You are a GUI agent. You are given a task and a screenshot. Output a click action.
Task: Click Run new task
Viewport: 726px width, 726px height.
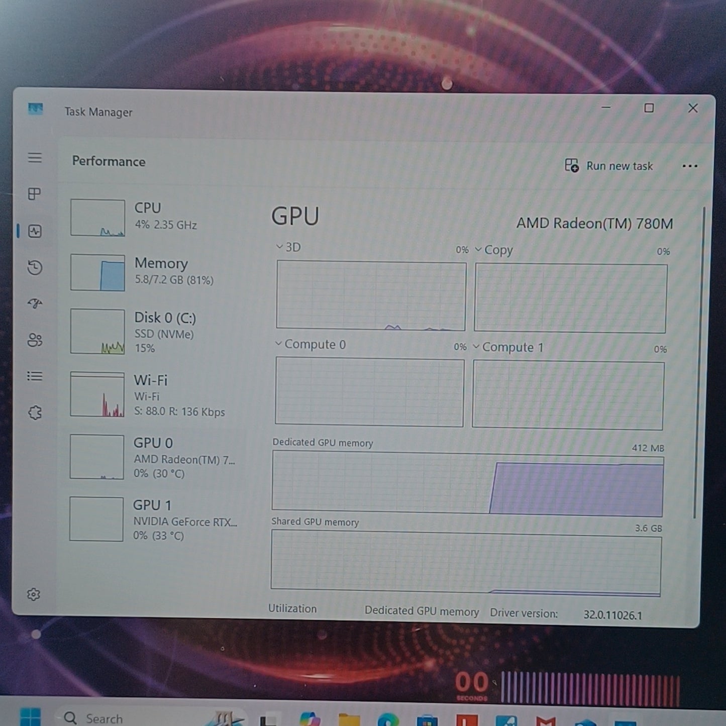click(x=609, y=166)
